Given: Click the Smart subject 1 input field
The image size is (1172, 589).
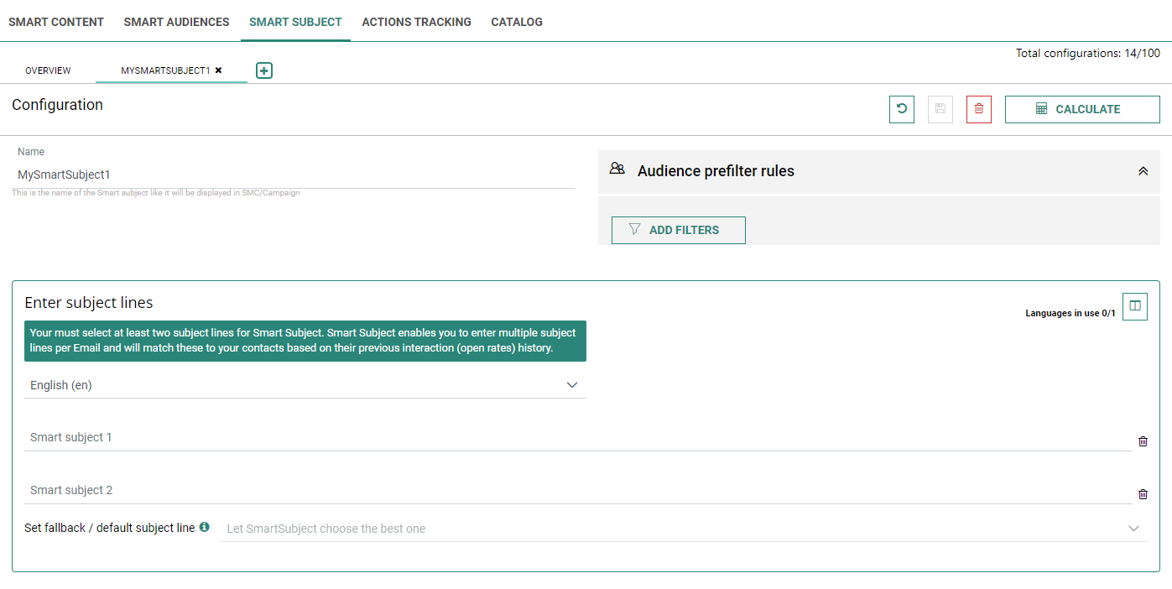Looking at the screenshot, I should 577,438.
